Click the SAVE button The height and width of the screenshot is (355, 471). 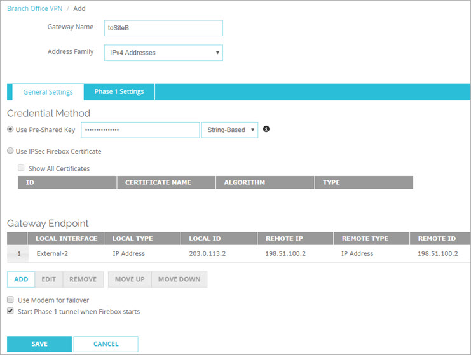tap(39, 344)
